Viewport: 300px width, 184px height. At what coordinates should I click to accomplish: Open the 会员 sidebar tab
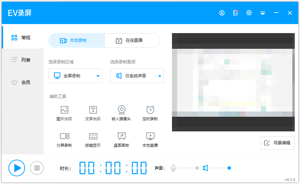[x=23, y=82]
